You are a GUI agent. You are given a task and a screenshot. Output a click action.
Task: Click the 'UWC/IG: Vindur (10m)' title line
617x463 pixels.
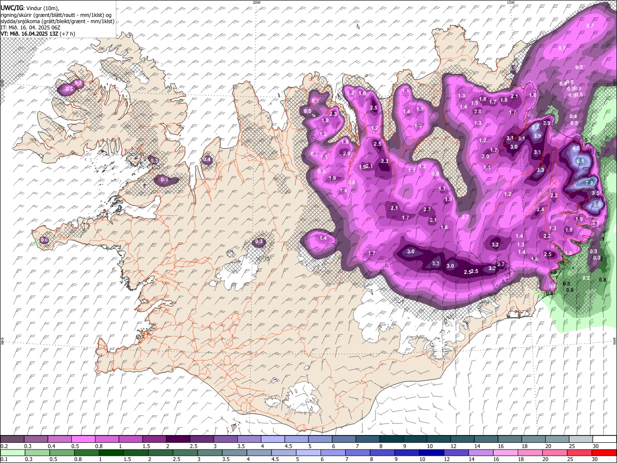(x=29, y=8)
